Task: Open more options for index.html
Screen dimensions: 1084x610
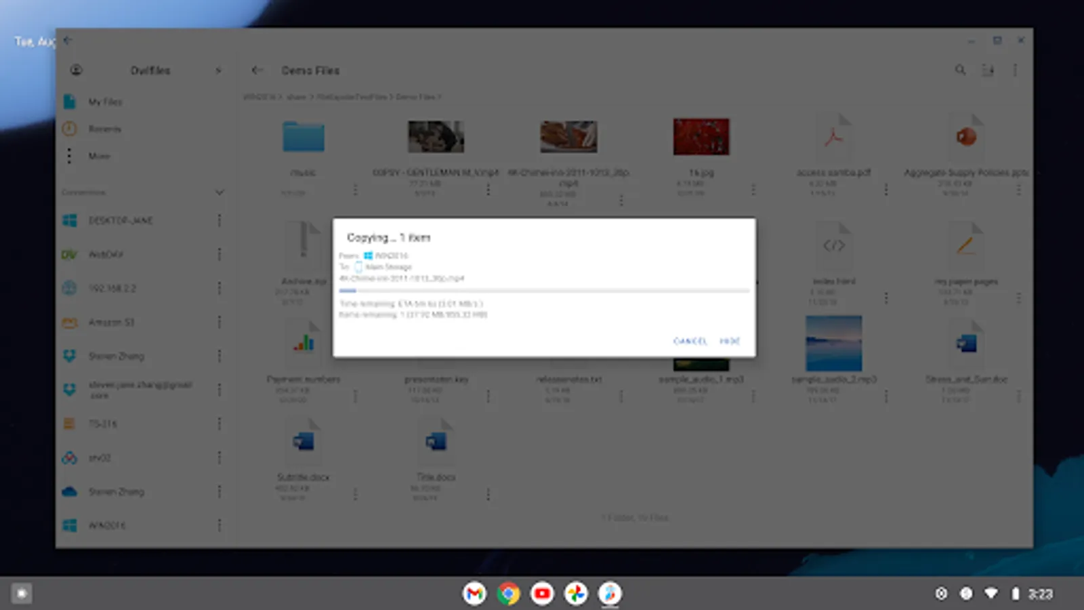Action: pyautogui.click(x=885, y=298)
